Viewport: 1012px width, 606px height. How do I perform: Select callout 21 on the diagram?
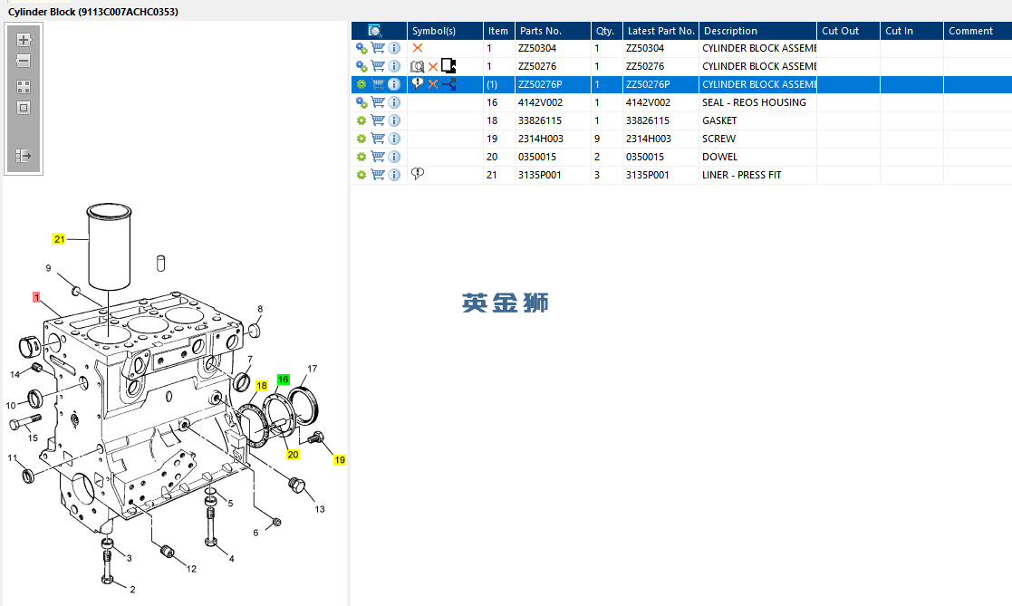[60, 239]
